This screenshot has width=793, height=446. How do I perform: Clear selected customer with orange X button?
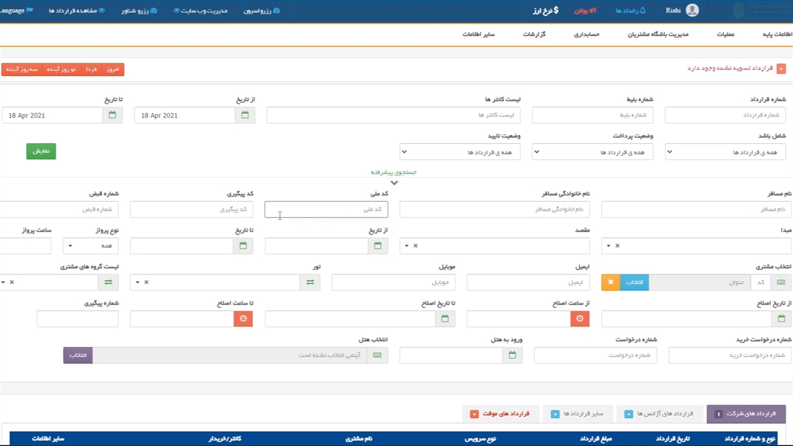tap(610, 282)
